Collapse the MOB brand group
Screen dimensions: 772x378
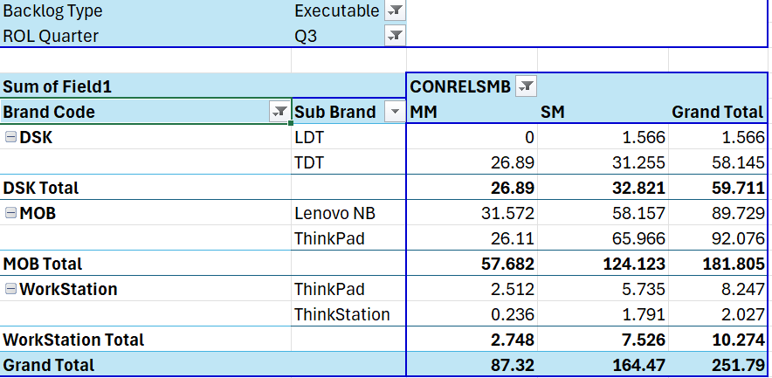coord(10,213)
